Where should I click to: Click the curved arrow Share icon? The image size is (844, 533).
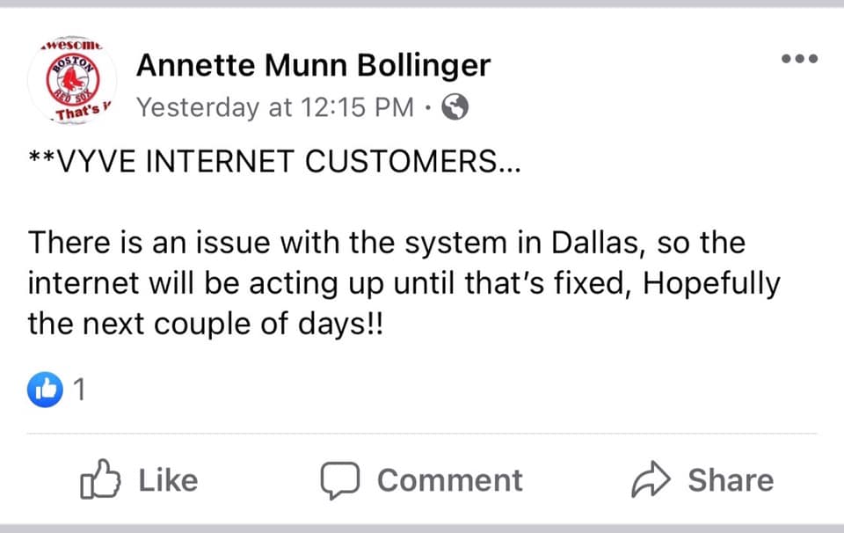pos(652,480)
